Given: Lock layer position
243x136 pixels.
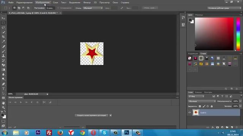Looking at the screenshot, I should point(208,106).
